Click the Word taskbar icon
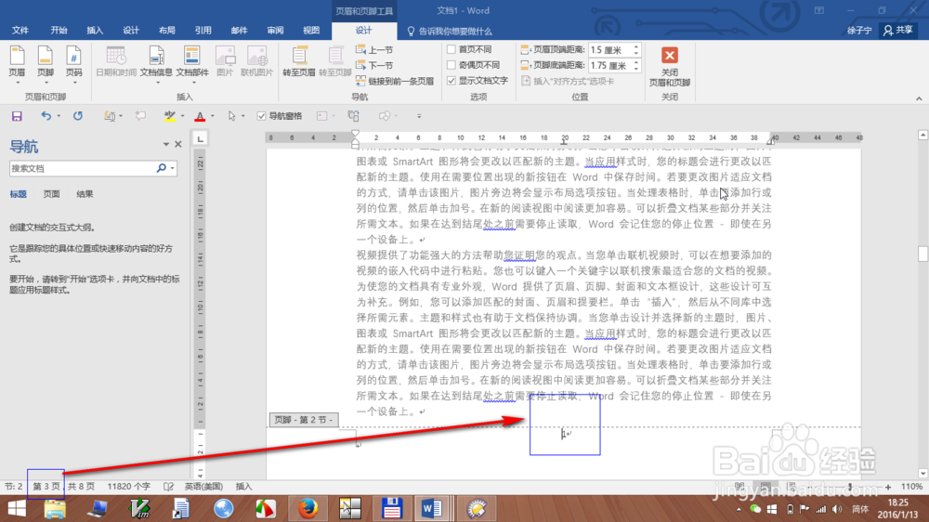 point(431,508)
